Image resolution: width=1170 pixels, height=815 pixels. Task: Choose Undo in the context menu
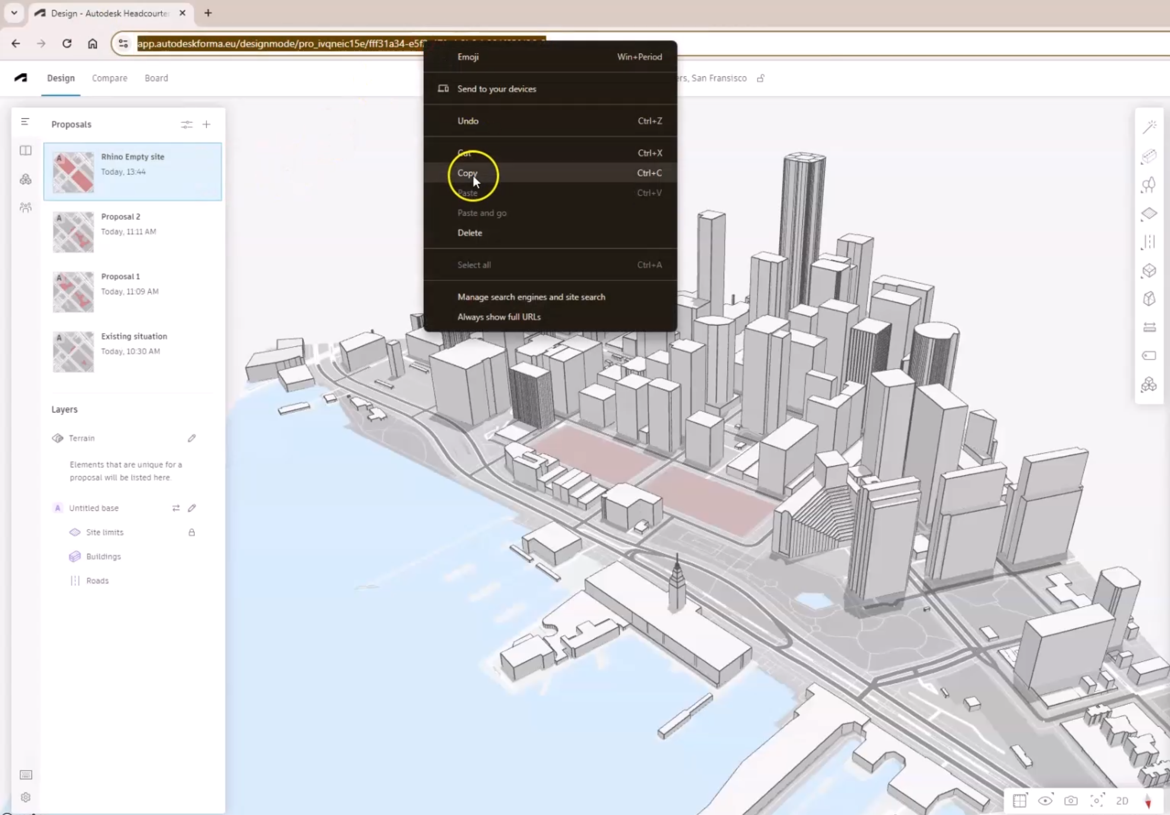point(550,121)
